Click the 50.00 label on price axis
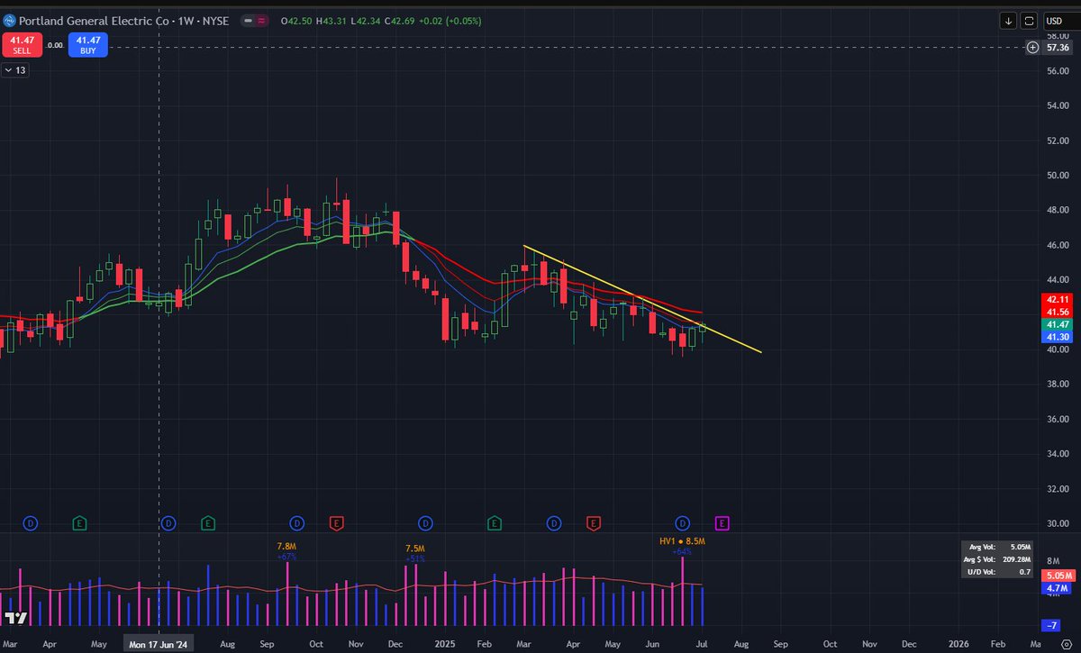Image resolution: width=1081 pixels, height=653 pixels. (x=1058, y=176)
